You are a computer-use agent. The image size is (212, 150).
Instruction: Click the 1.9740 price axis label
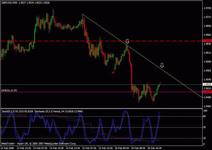coord(207,8)
